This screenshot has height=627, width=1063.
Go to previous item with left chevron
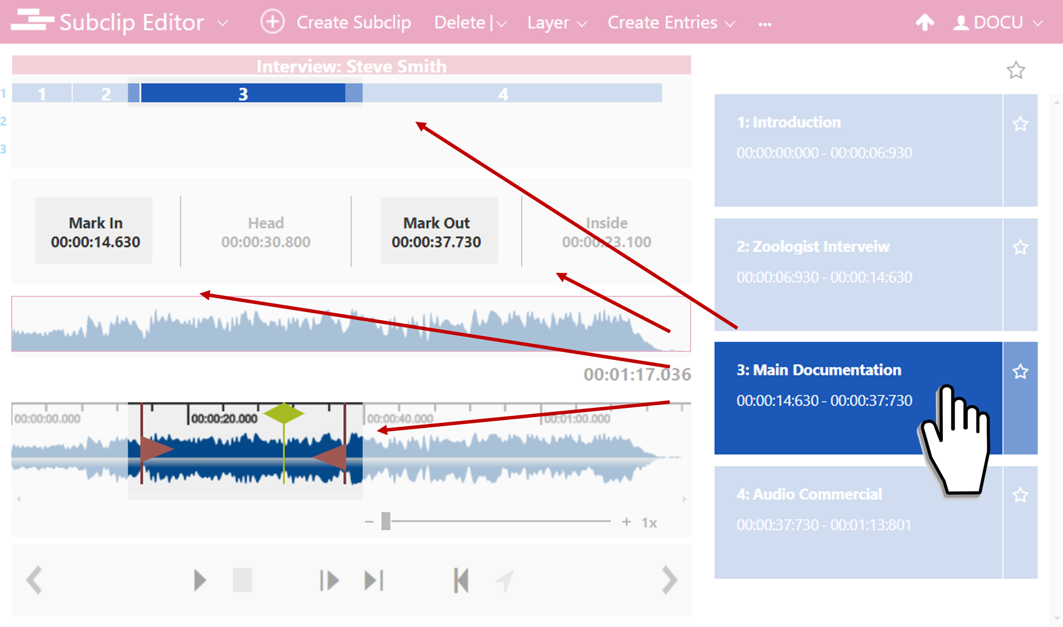tap(35, 580)
